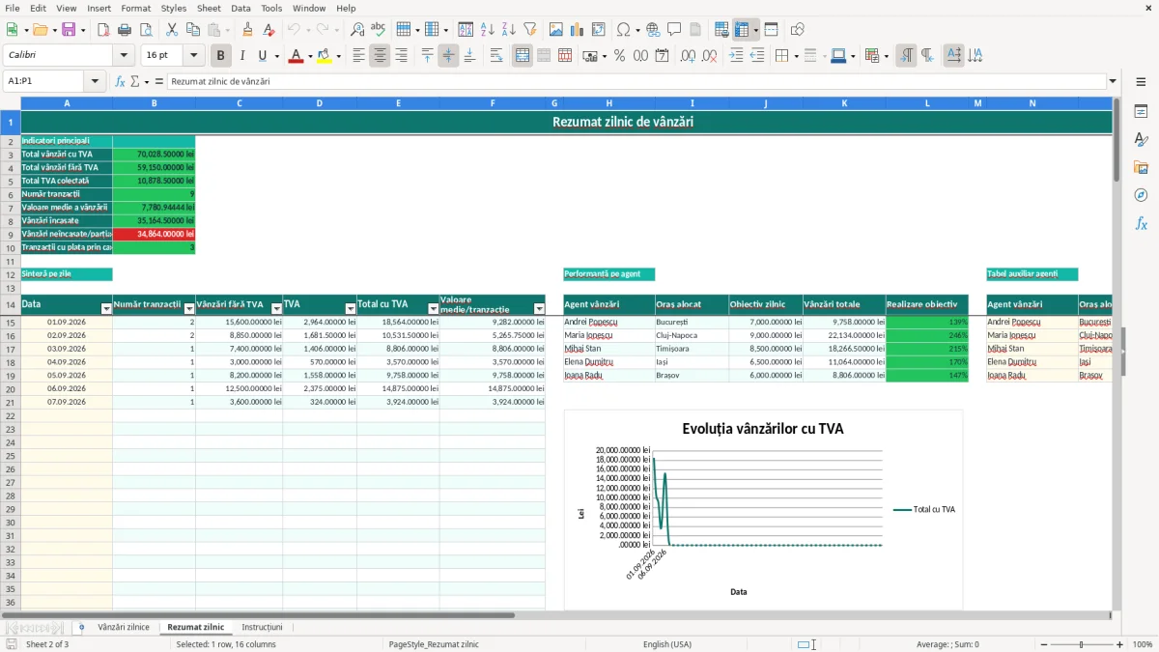Click in the formula input line

click(x=636, y=82)
